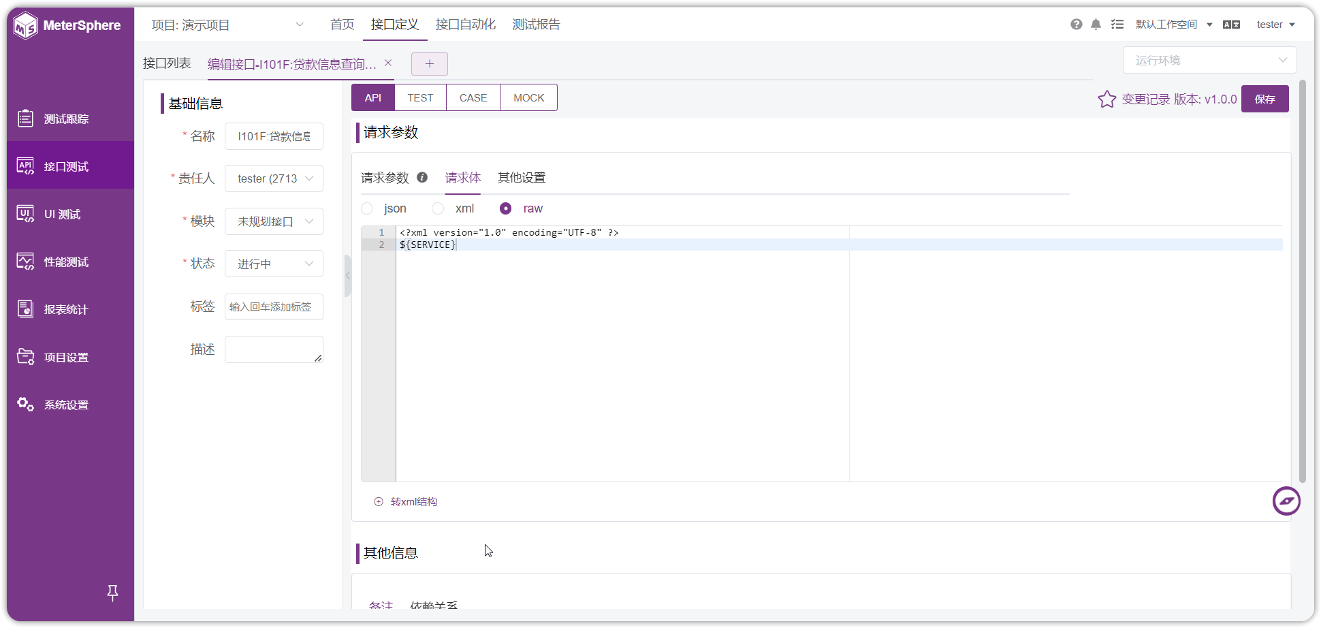Open the 请求参数 sub-tab

tap(385, 178)
